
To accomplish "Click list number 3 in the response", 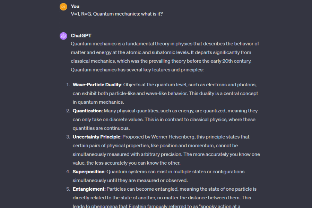I will [x=68, y=137].
